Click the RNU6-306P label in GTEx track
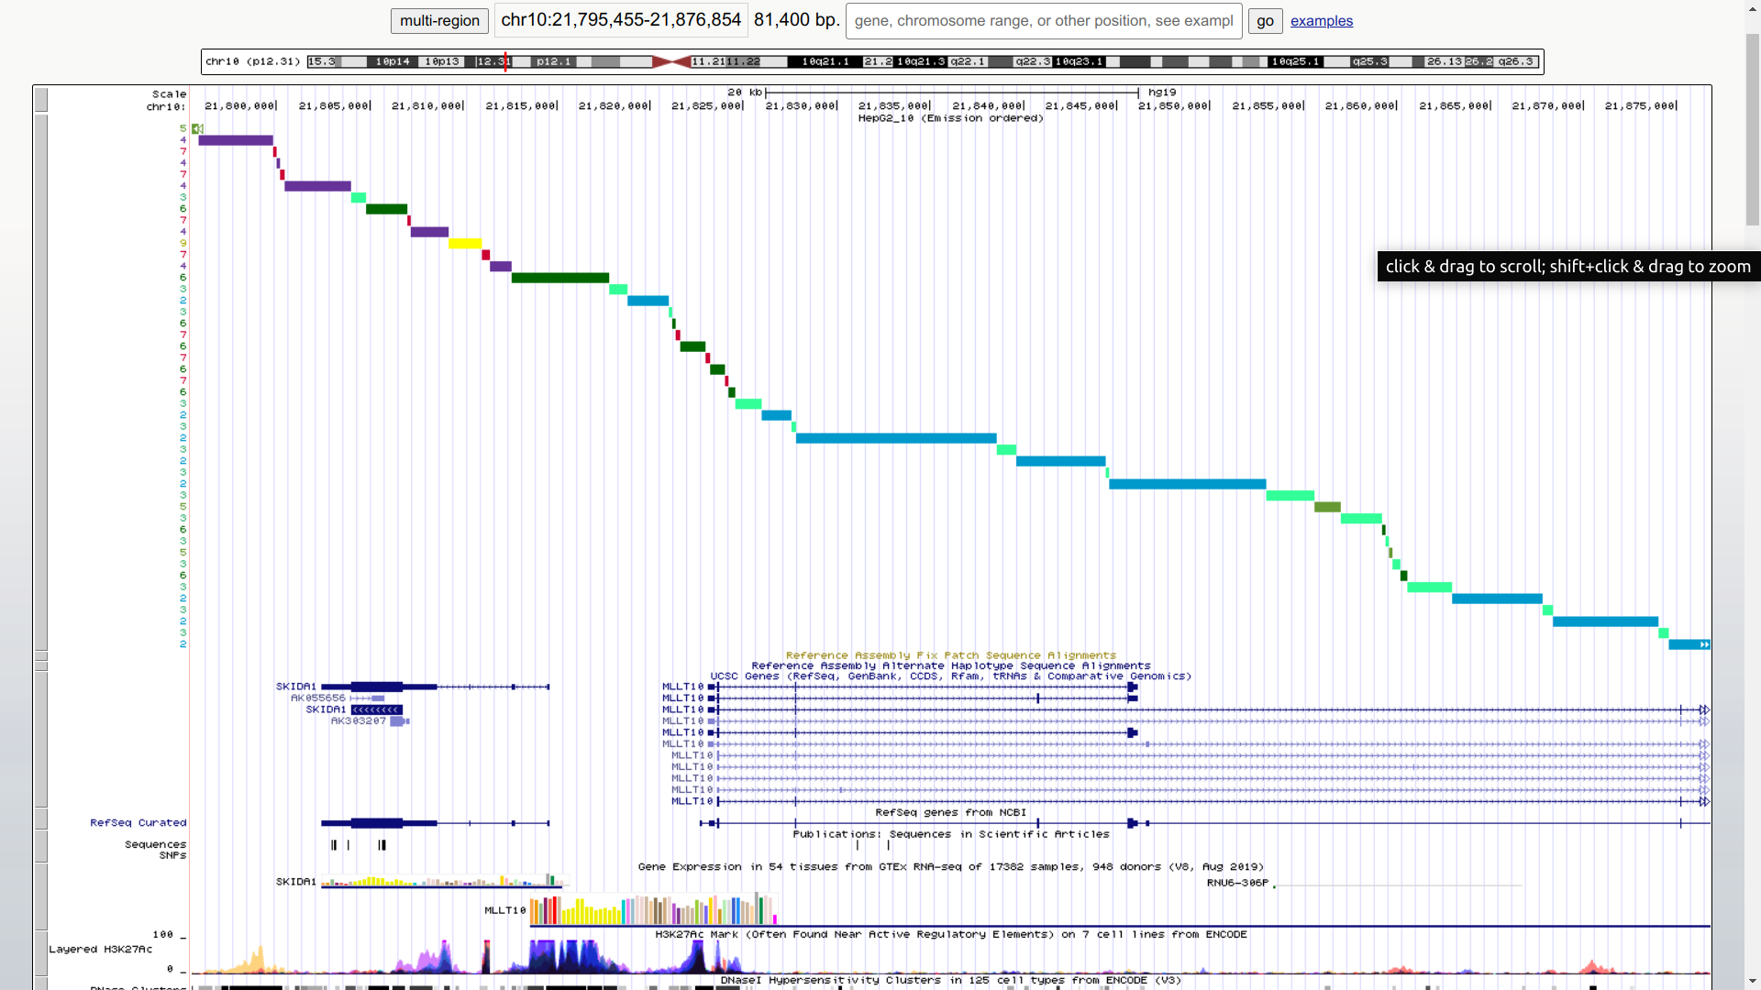This screenshot has width=1761, height=990. point(1237,883)
